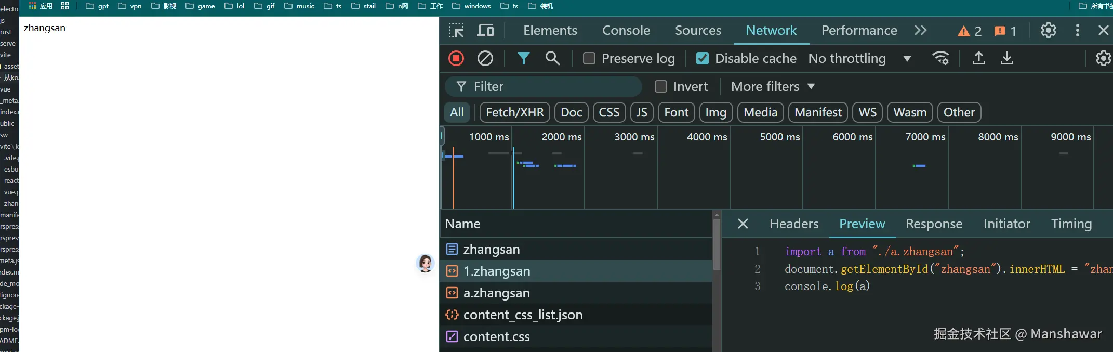This screenshot has height=352, width=1113.
Task: Open the tab groups grid icon in bookmarks bar
Action: pyautogui.click(x=65, y=6)
